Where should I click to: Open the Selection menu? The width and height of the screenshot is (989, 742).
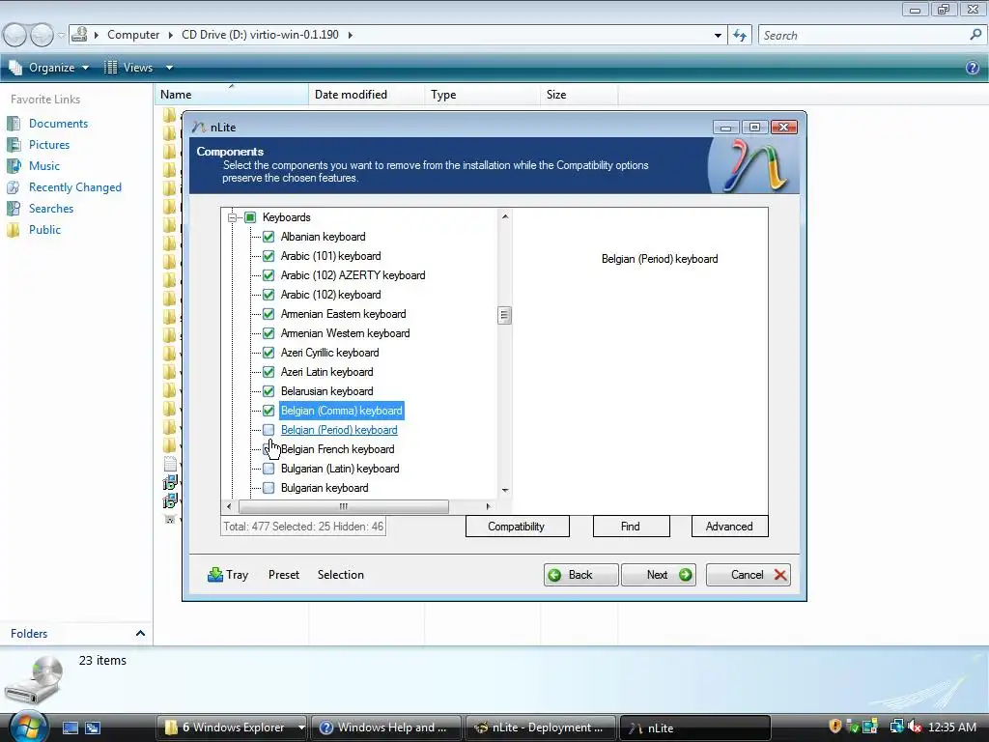coord(341,575)
